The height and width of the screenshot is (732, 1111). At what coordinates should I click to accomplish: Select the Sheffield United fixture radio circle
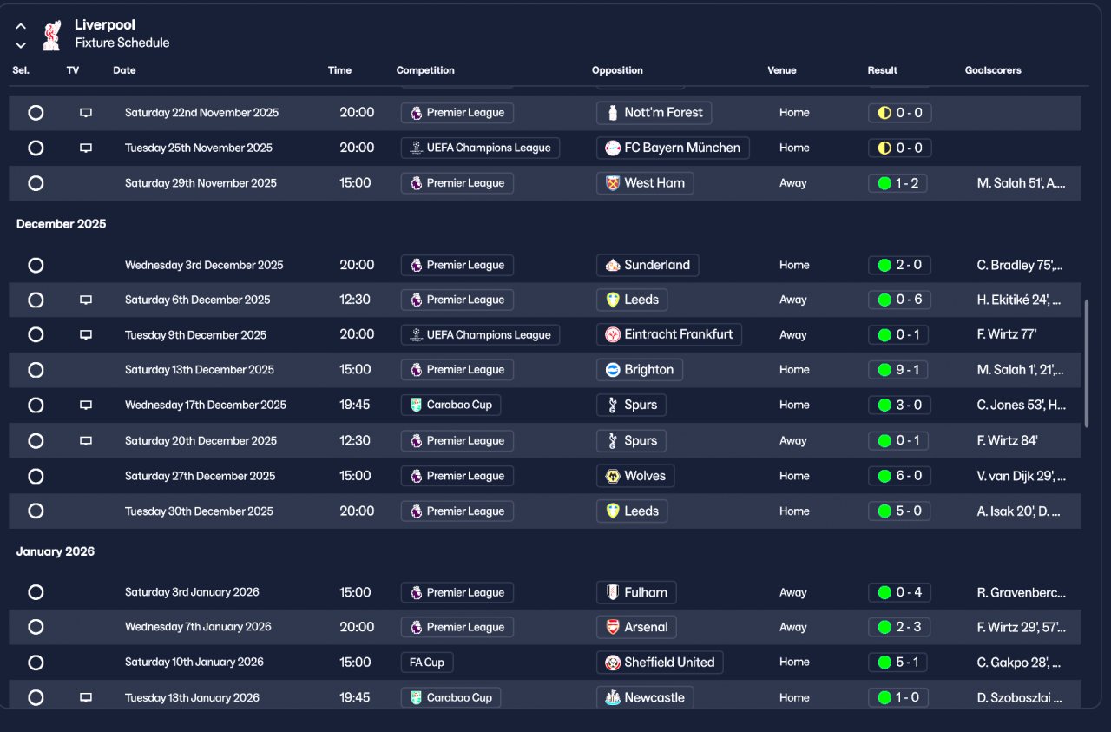tap(36, 663)
